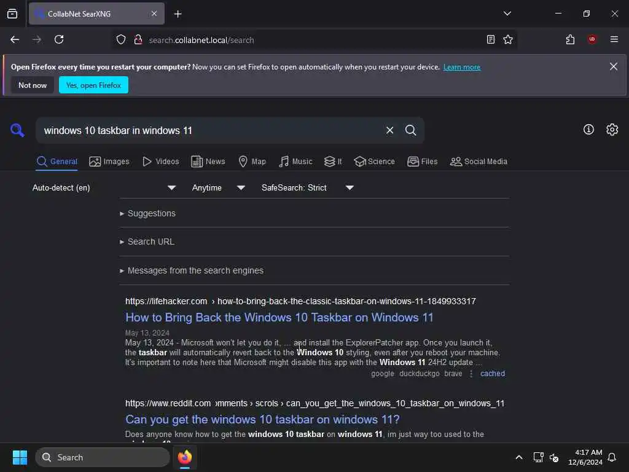
Task: Go back to previous page
Action: click(x=15, y=39)
